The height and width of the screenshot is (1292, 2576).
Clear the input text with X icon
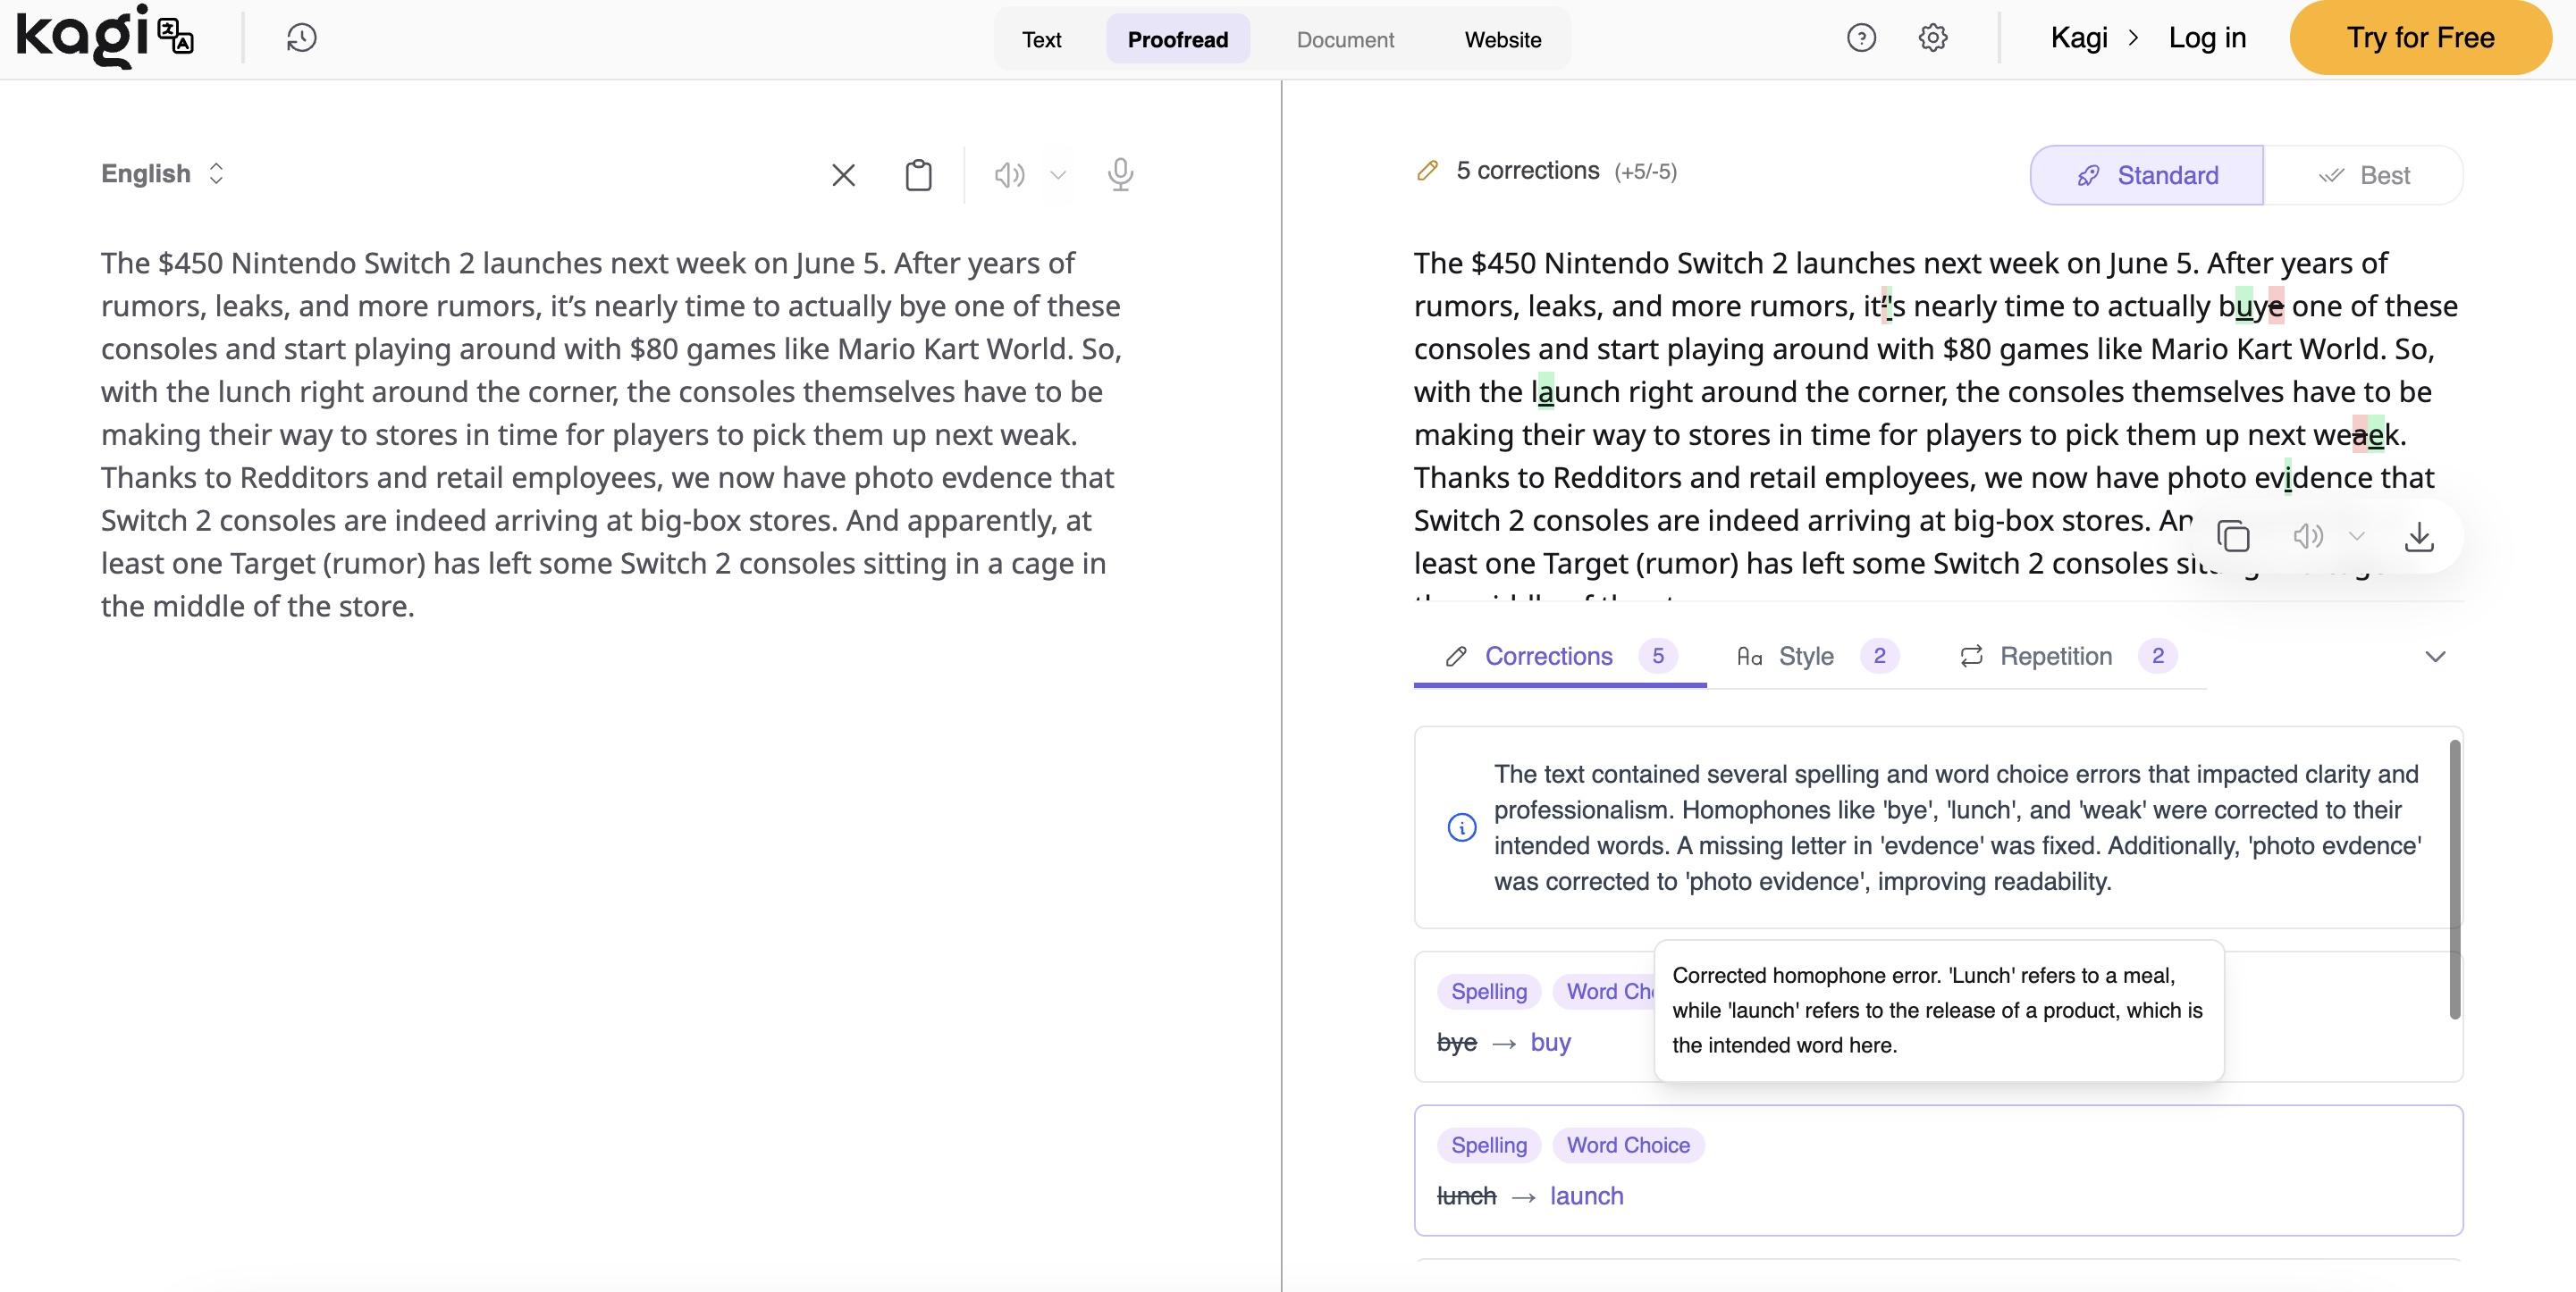pos(843,175)
